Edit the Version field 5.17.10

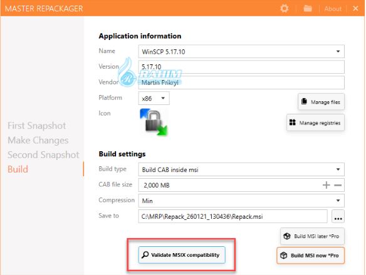point(241,67)
